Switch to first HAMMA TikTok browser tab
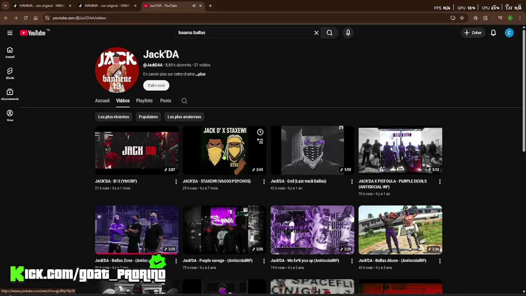Image resolution: width=526 pixels, height=296 pixels. [x=42, y=6]
